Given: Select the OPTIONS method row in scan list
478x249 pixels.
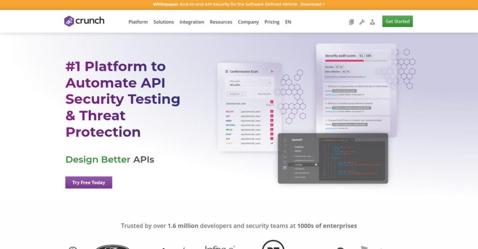Looking at the screenshot, I should coord(249,125).
